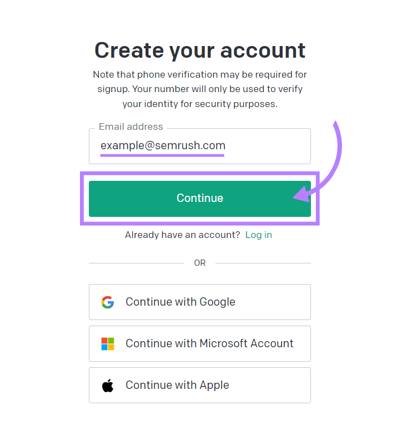Click the phone verification note paragraph

pyautogui.click(x=200, y=89)
